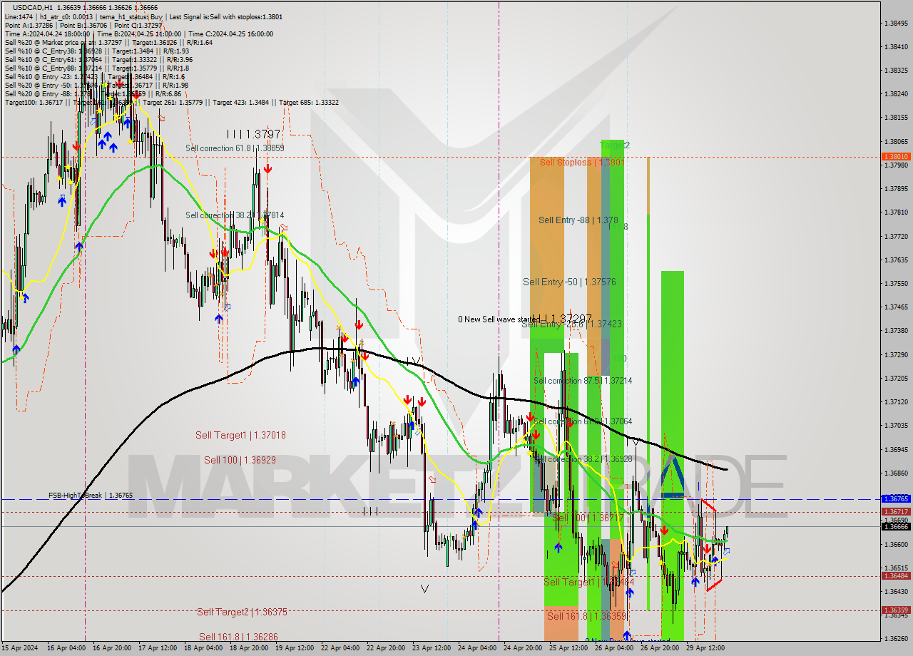Click the '24 Apr 04:00' time label
The height and width of the screenshot is (656, 913).
pyautogui.click(x=477, y=648)
